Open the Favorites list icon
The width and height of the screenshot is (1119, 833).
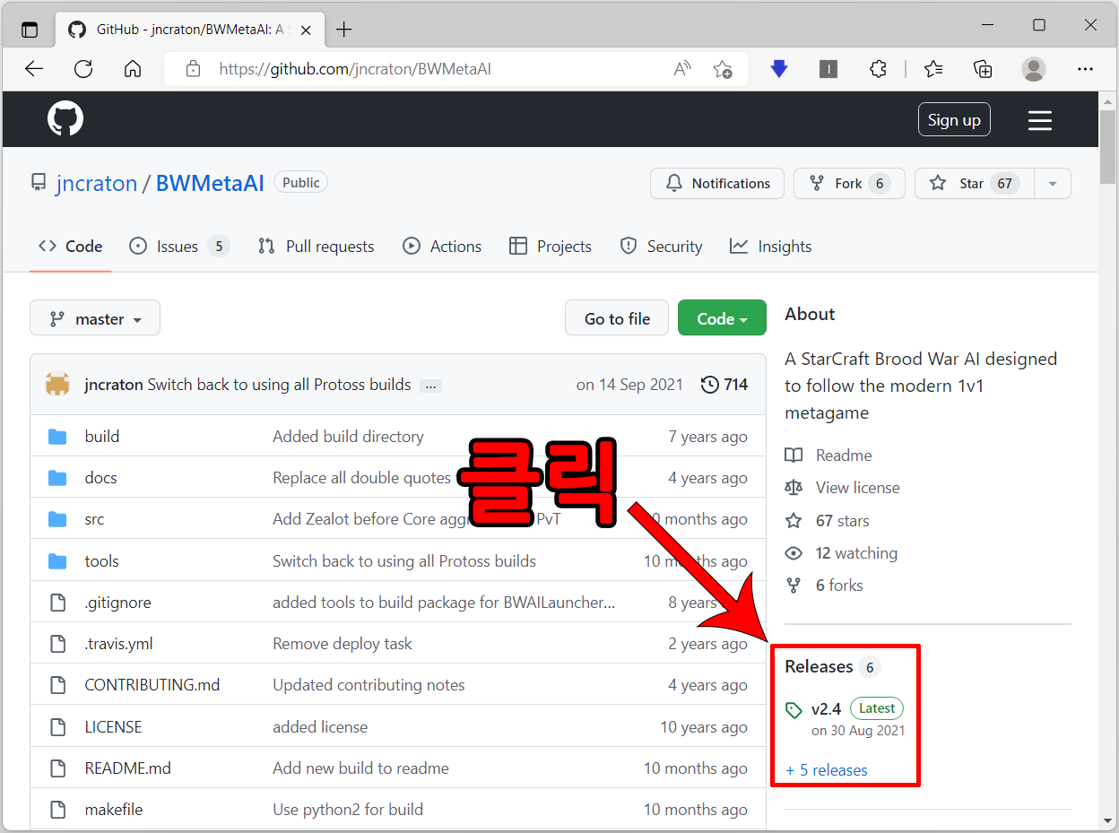tap(933, 69)
